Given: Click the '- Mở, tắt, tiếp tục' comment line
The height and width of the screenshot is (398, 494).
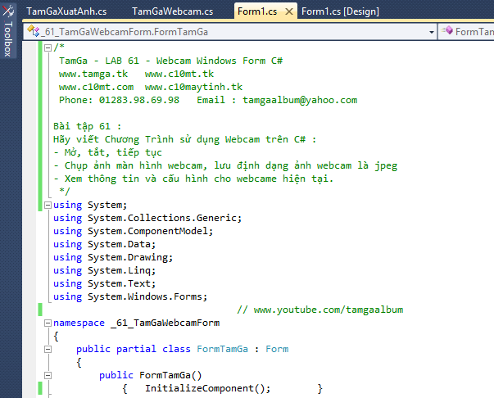Looking at the screenshot, I should point(107,152).
